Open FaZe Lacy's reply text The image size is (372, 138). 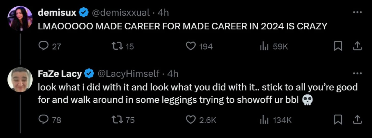[x=178, y=94]
